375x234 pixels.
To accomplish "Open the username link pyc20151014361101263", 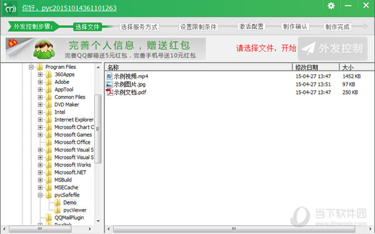I will (79, 8).
